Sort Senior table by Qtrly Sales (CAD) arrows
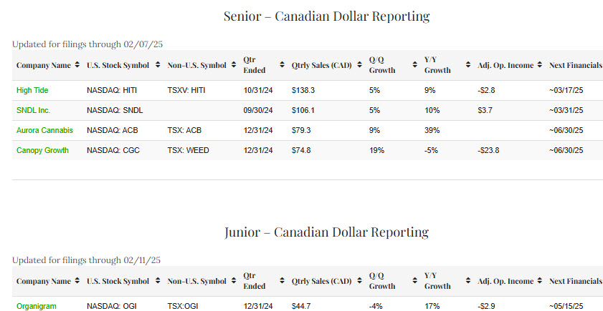603x311 pixels. coord(359,65)
